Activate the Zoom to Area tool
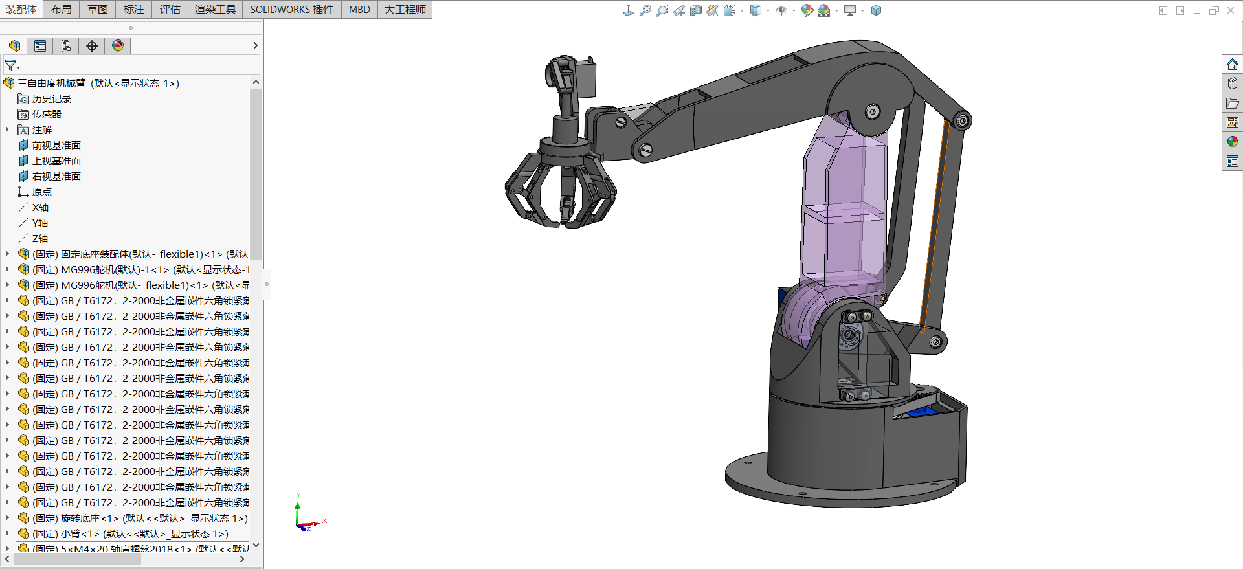1243x569 pixels. pos(662,10)
